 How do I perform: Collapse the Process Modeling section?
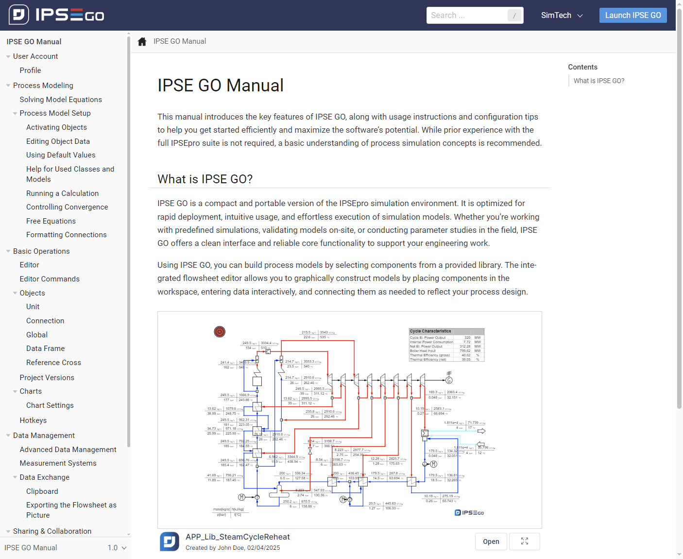coord(8,85)
